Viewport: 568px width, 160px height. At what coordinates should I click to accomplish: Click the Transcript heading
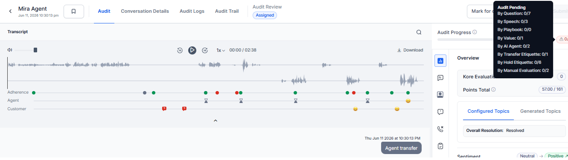(x=17, y=32)
